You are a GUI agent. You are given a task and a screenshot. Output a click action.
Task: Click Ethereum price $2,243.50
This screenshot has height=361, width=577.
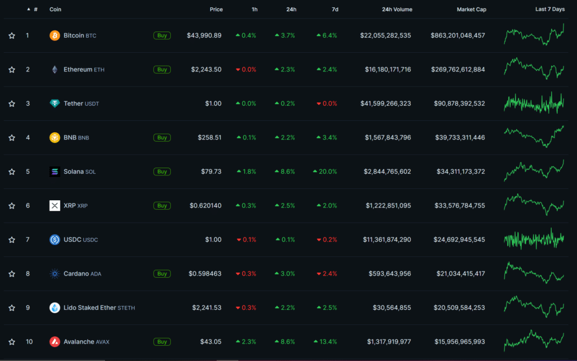tap(206, 69)
